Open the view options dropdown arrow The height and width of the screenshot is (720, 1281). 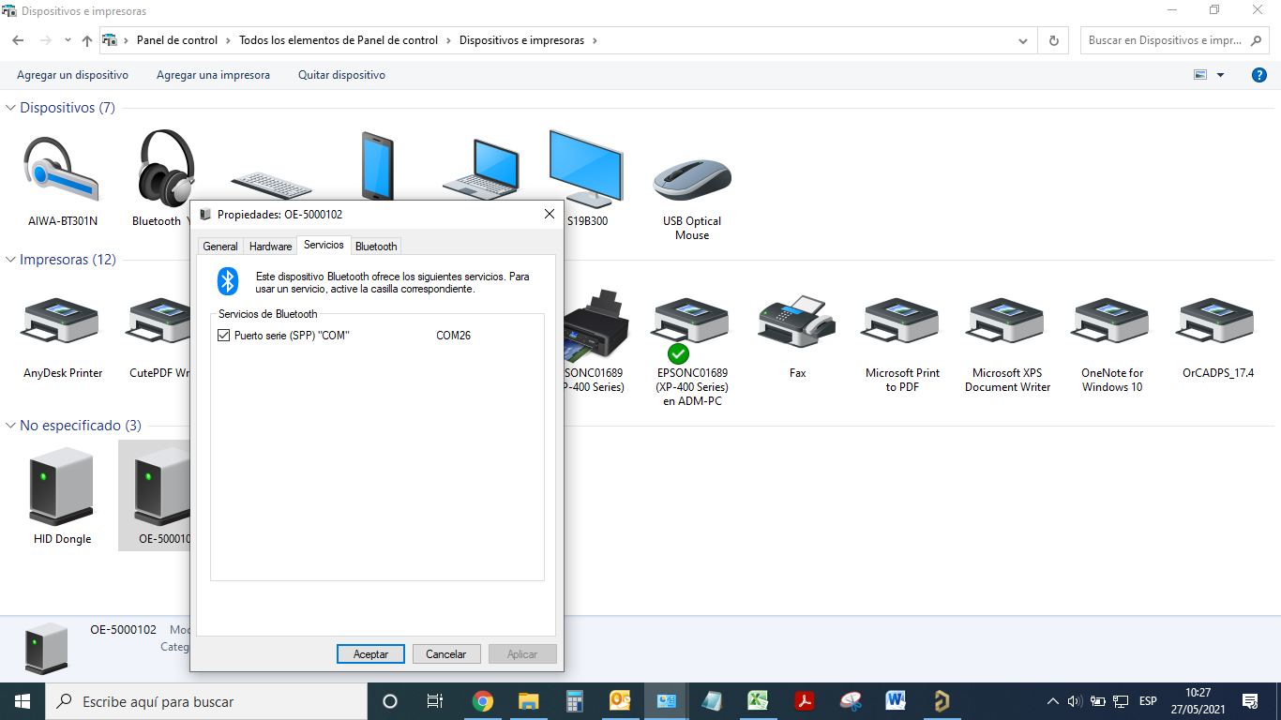[x=1220, y=75]
